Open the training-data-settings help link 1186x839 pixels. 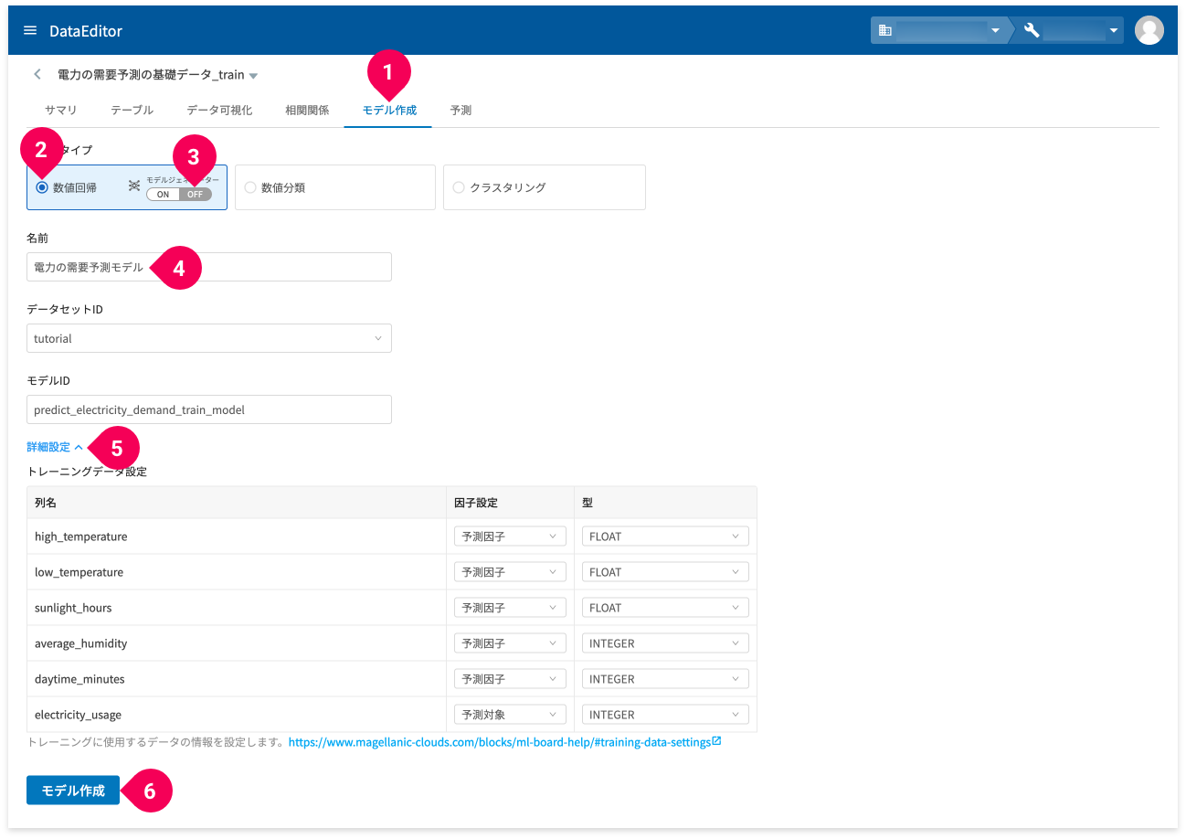click(x=500, y=742)
